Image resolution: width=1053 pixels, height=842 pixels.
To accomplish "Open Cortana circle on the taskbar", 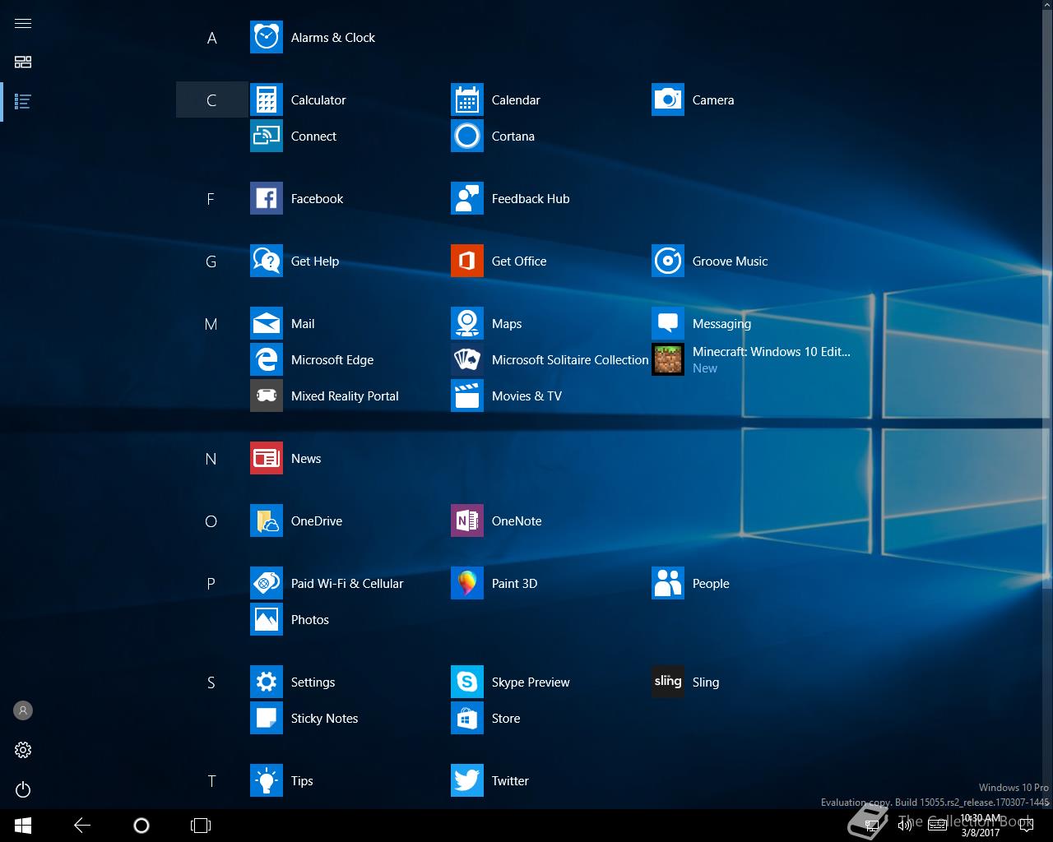I will pyautogui.click(x=141, y=826).
